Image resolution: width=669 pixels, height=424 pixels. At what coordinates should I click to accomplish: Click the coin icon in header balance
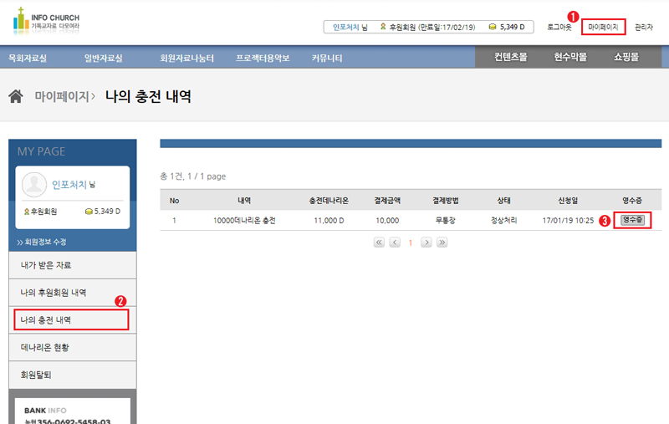click(493, 27)
